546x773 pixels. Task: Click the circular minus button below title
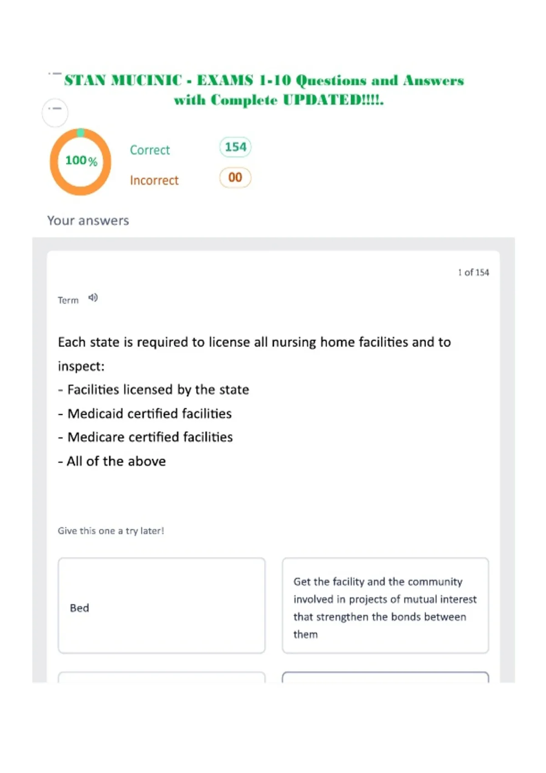tap(55, 112)
